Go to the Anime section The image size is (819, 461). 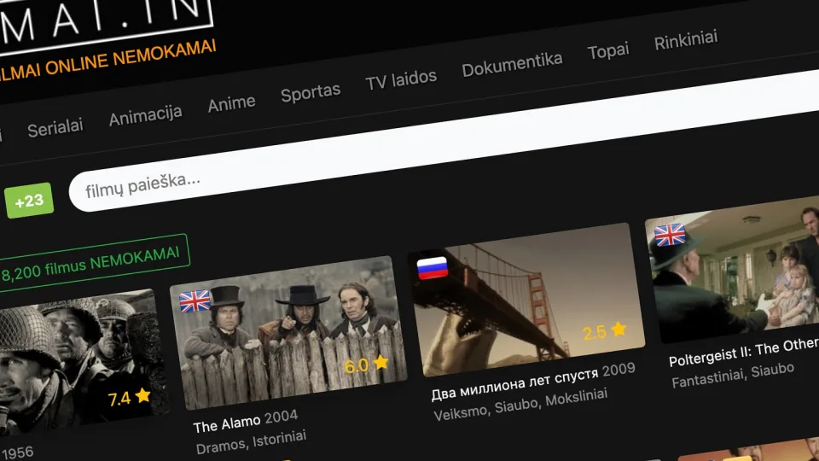(x=231, y=102)
